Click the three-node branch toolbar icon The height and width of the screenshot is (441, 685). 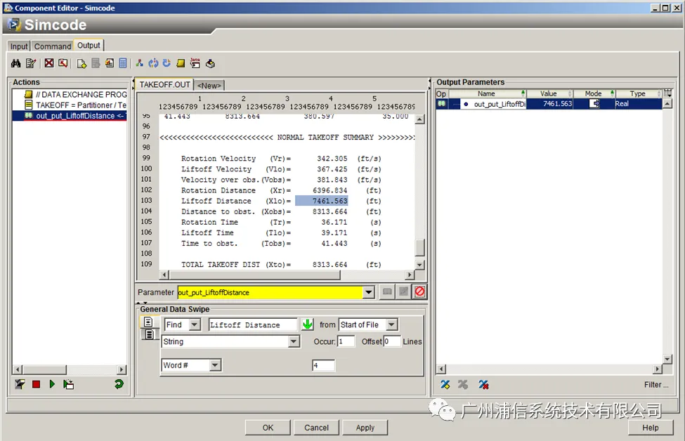point(139,63)
